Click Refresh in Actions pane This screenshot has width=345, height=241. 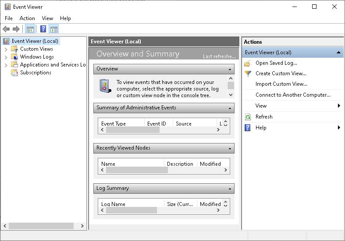pos(264,116)
